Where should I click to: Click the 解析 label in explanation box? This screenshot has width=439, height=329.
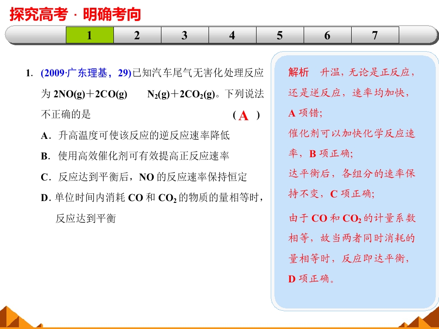(299, 72)
